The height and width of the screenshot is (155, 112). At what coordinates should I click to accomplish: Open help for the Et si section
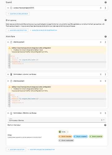click(106, 20)
